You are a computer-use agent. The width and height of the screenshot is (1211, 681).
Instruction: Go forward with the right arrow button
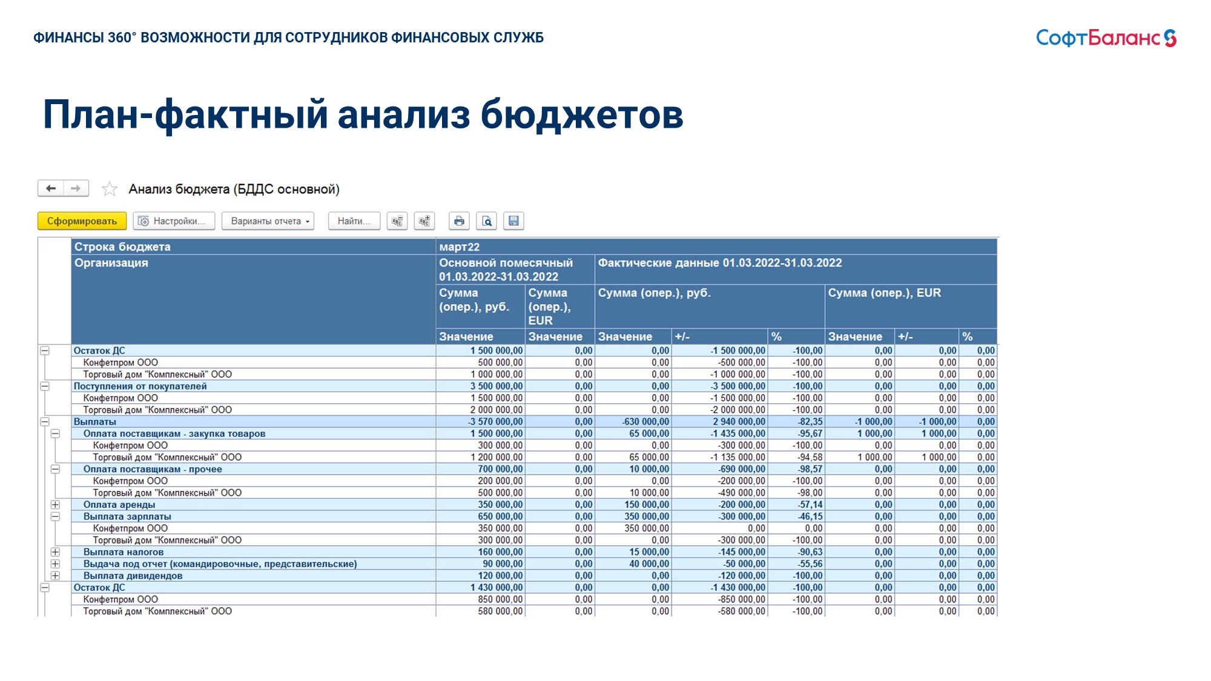click(76, 188)
